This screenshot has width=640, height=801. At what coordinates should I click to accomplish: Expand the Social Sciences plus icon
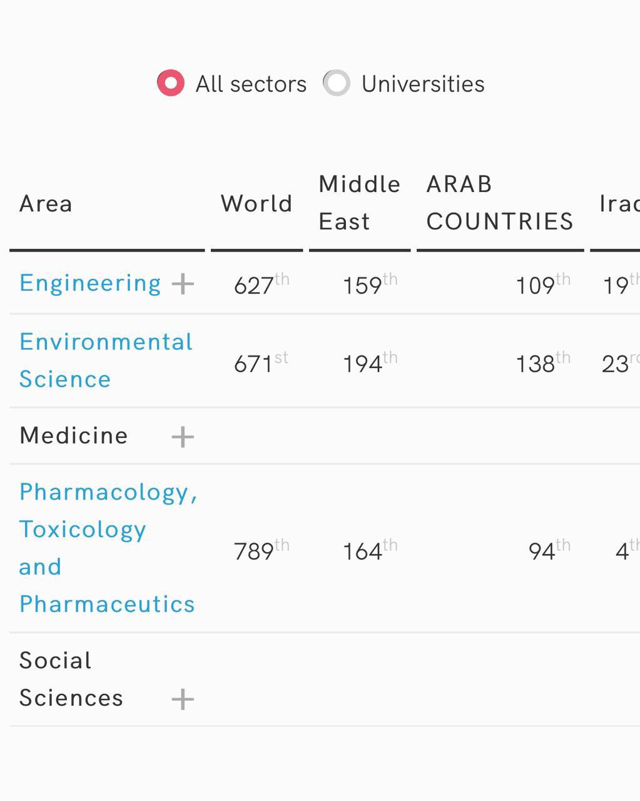click(183, 698)
